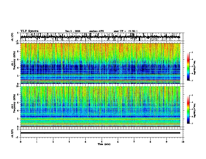Click the "station= ATH" header label
206x159 pixels.
click(96, 31)
